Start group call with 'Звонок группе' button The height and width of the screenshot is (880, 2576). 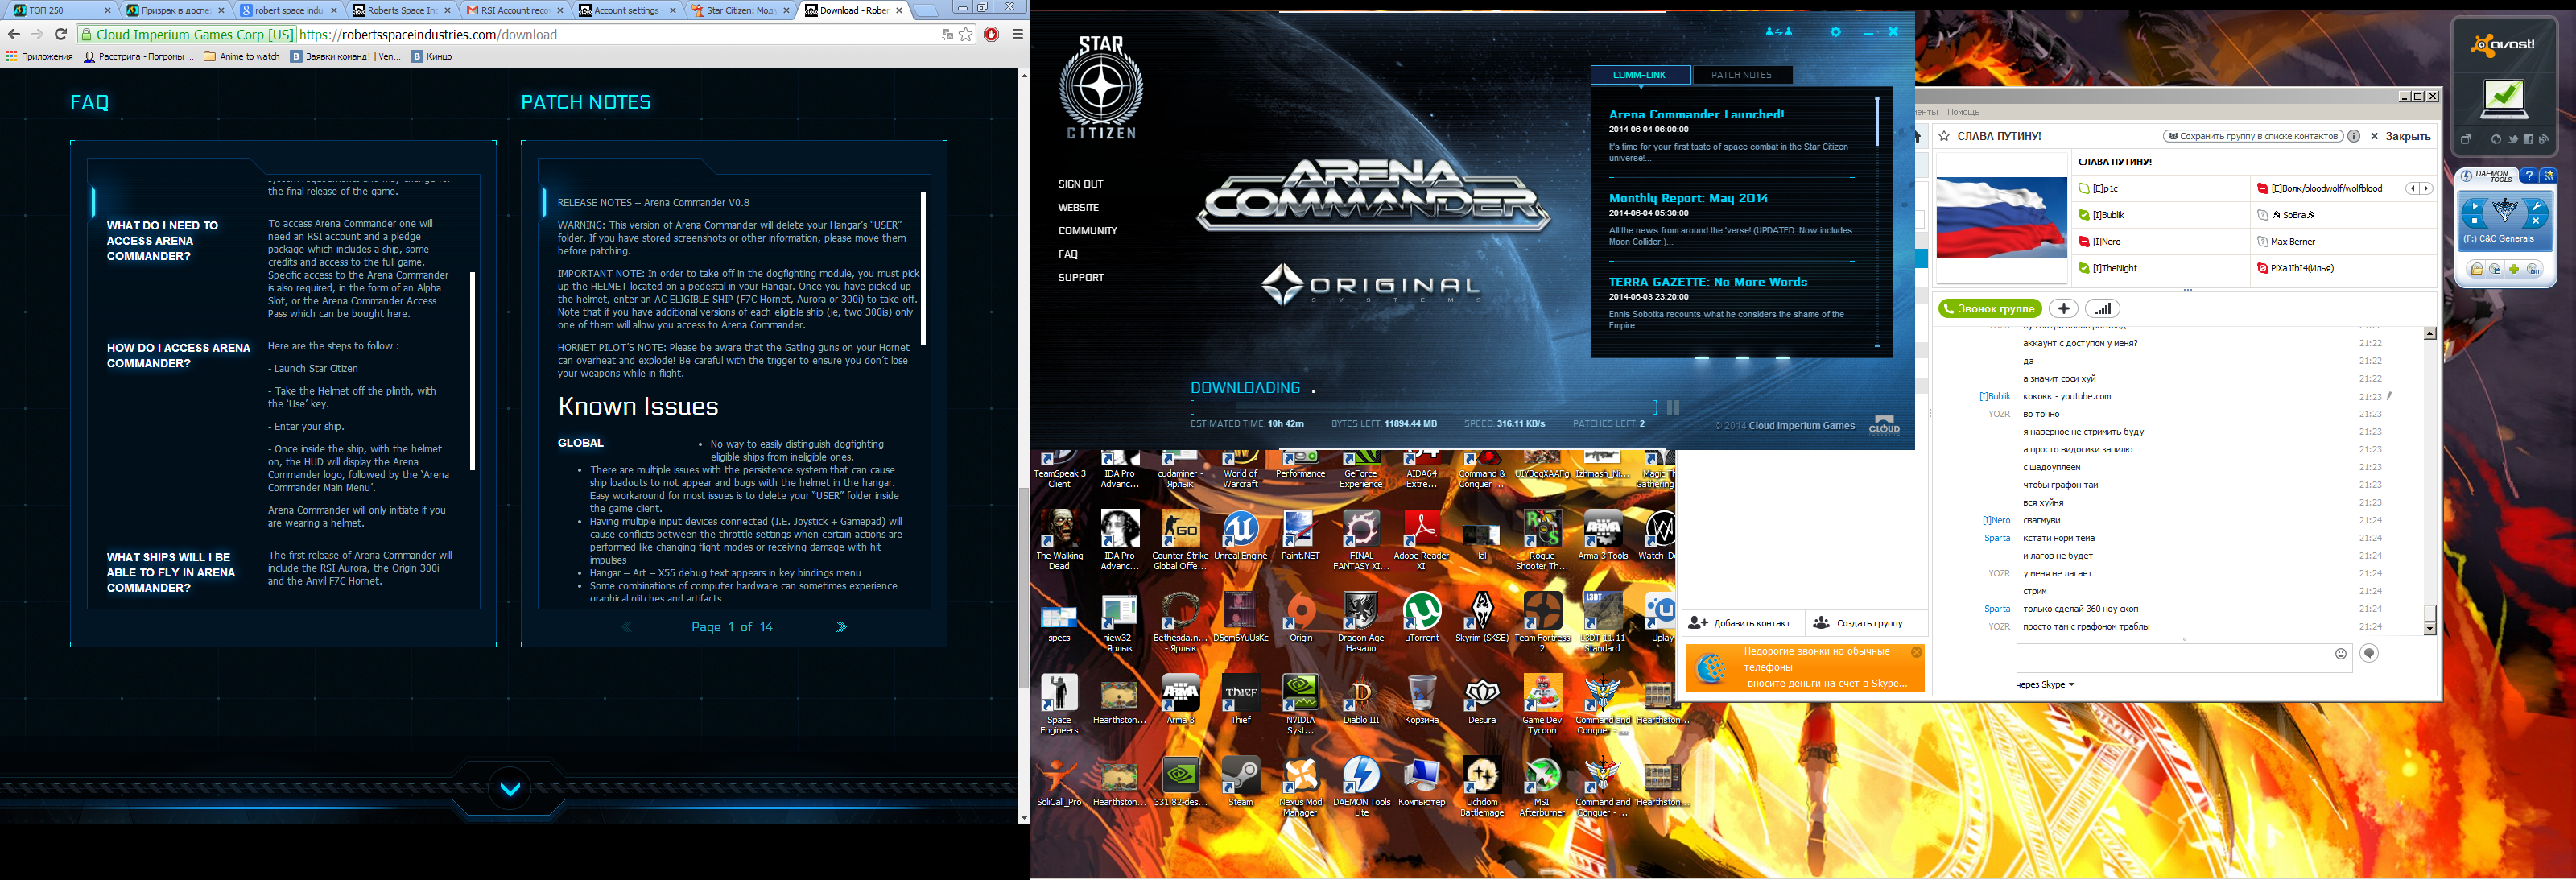click(1990, 309)
